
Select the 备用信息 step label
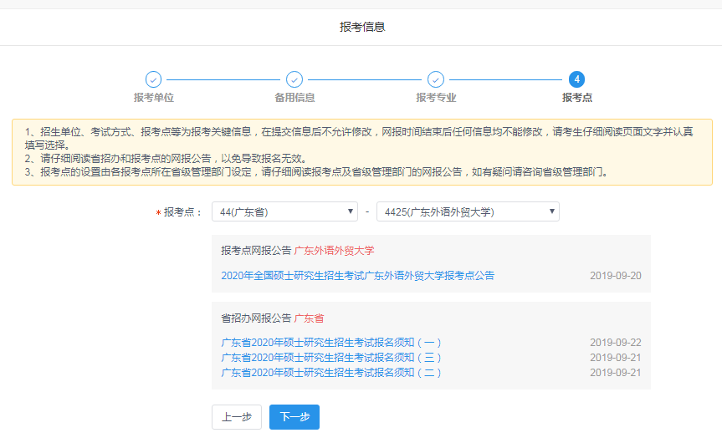(x=294, y=98)
